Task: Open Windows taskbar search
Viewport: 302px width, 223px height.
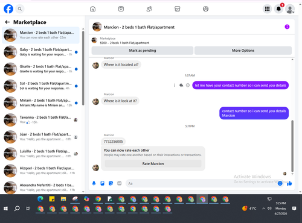Action: pyautogui.click(x=17, y=209)
